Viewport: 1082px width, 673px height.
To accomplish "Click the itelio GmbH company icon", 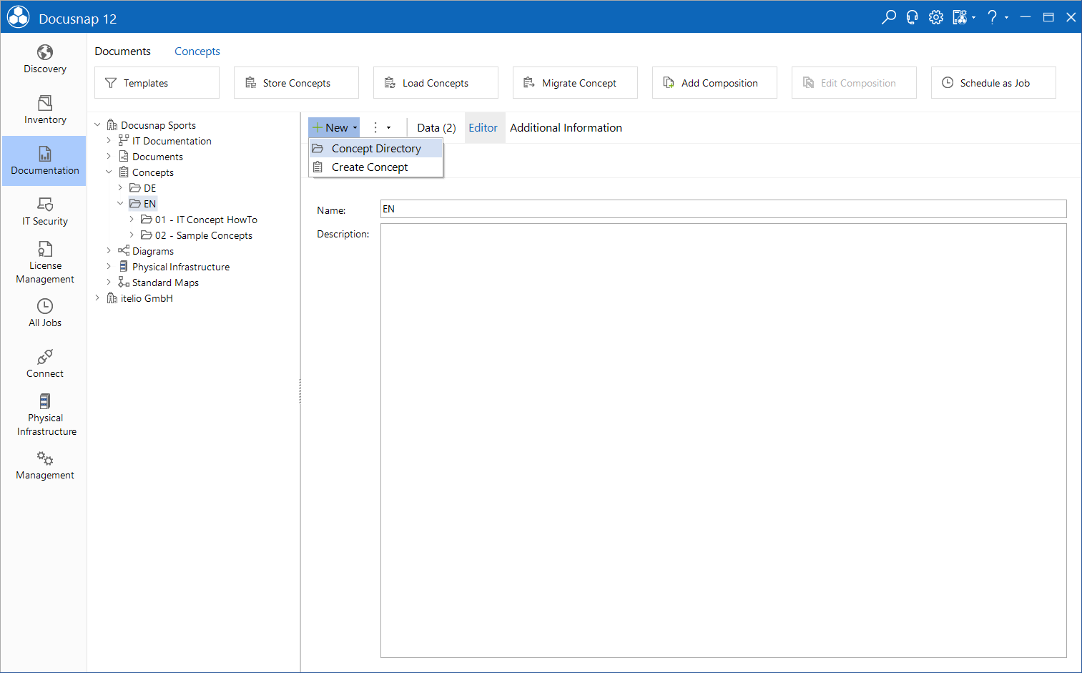I will [112, 298].
